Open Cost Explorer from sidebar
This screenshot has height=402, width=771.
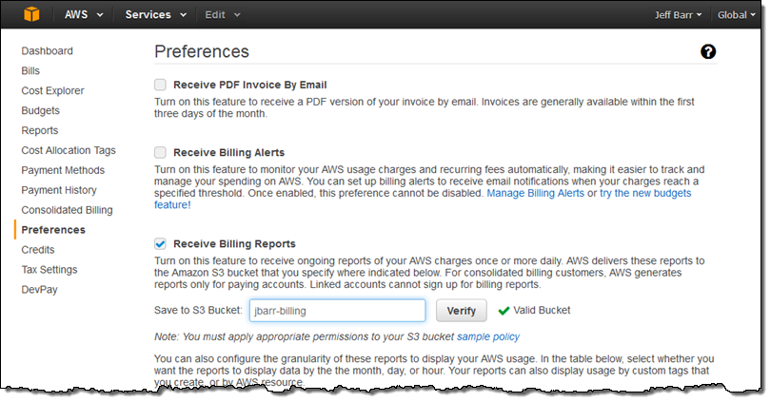[52, 91]
